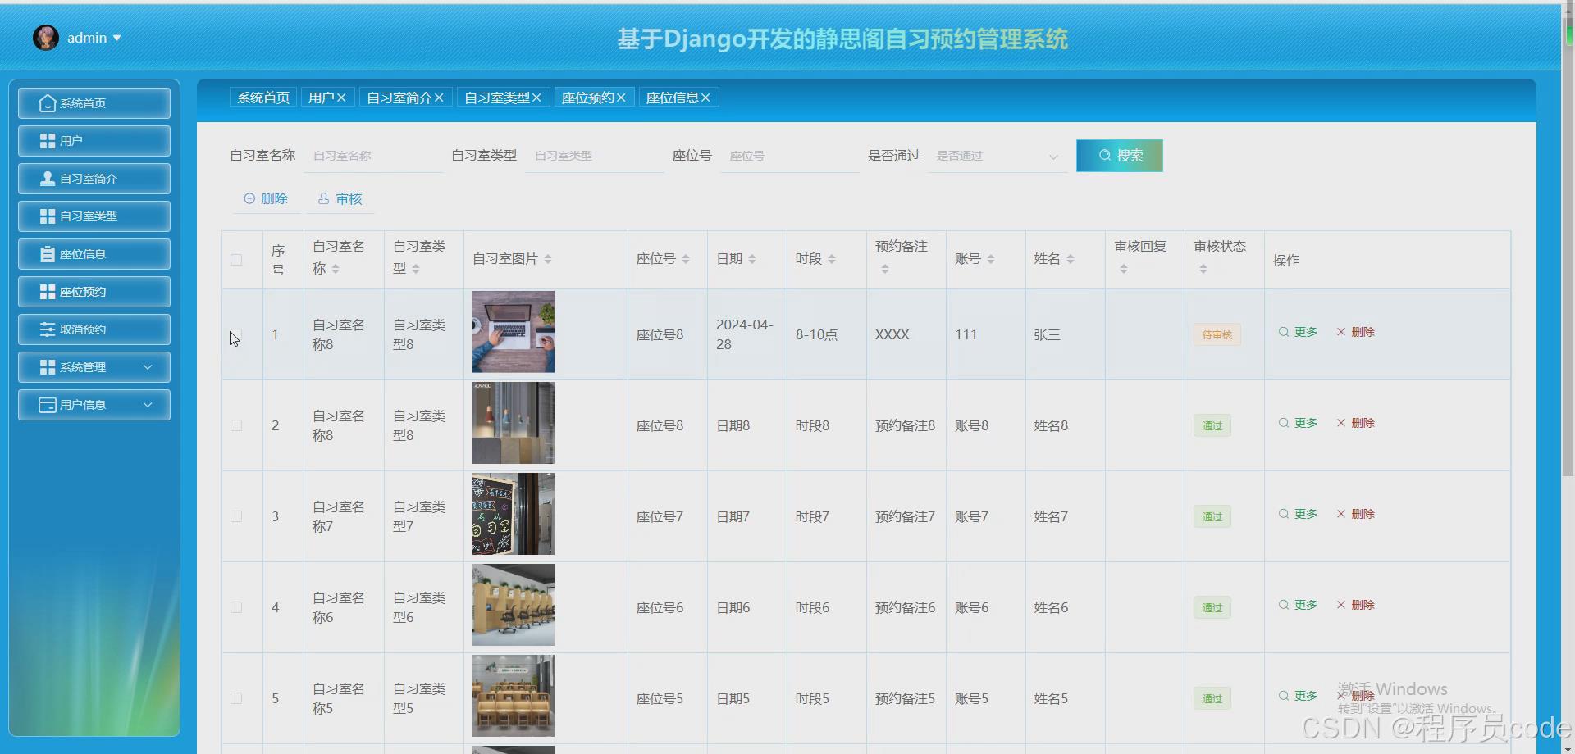The image size is (1575, 754).
Task: Click 更多 for row 3
Action: 1298,514
